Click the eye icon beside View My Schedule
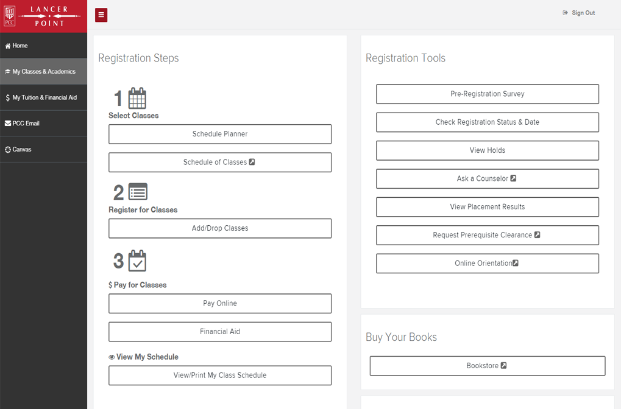The image size is (621, 409). (112, 357)
